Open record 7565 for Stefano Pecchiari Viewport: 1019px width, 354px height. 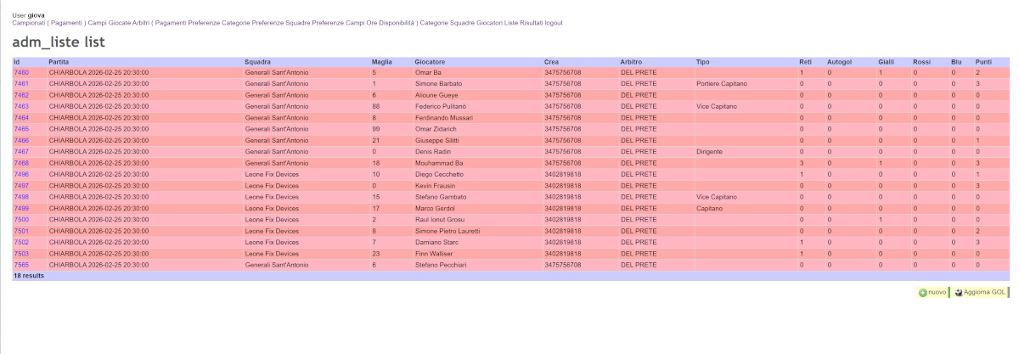click(21, 265)
